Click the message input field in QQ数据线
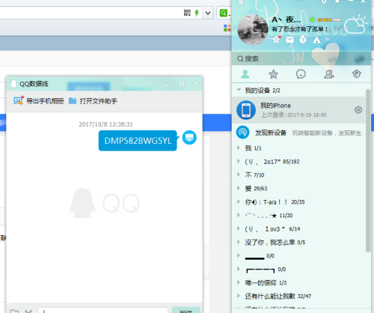374x313 pixels. (102, 310)
